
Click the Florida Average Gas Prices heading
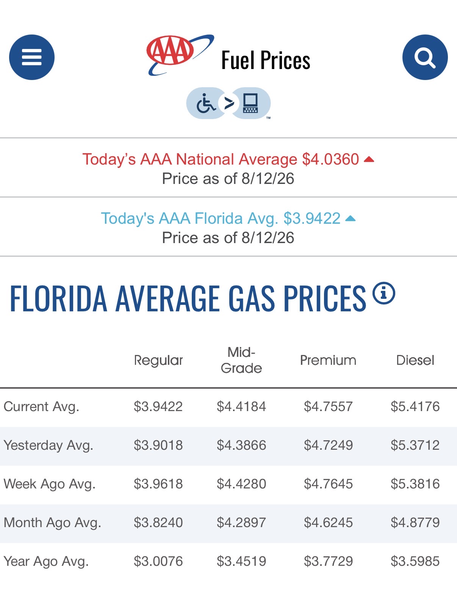[188, 298]
